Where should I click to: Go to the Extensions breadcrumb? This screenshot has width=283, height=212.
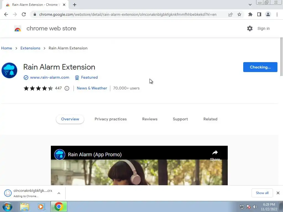(30, 48)
